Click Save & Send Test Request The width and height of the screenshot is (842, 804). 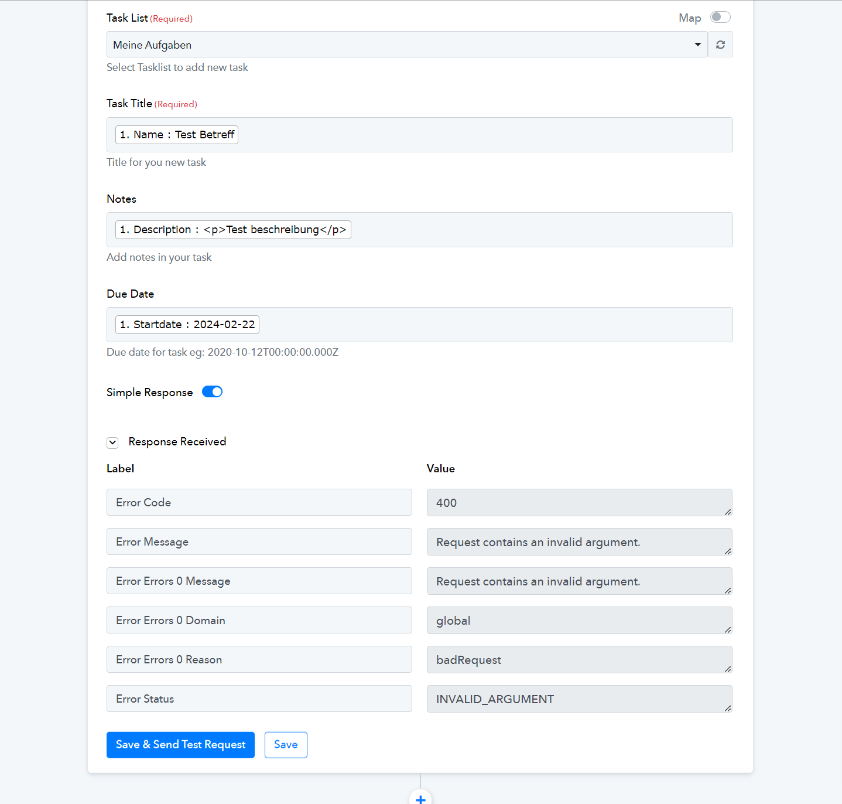click(180, 745)
